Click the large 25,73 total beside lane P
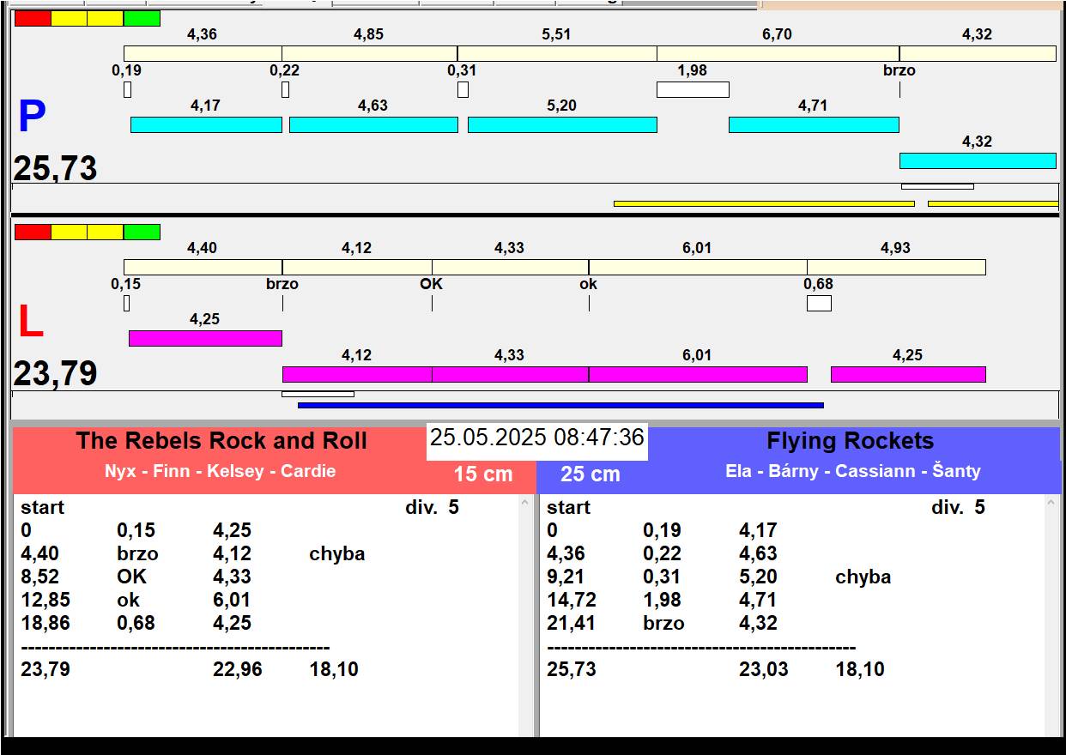 55,168
